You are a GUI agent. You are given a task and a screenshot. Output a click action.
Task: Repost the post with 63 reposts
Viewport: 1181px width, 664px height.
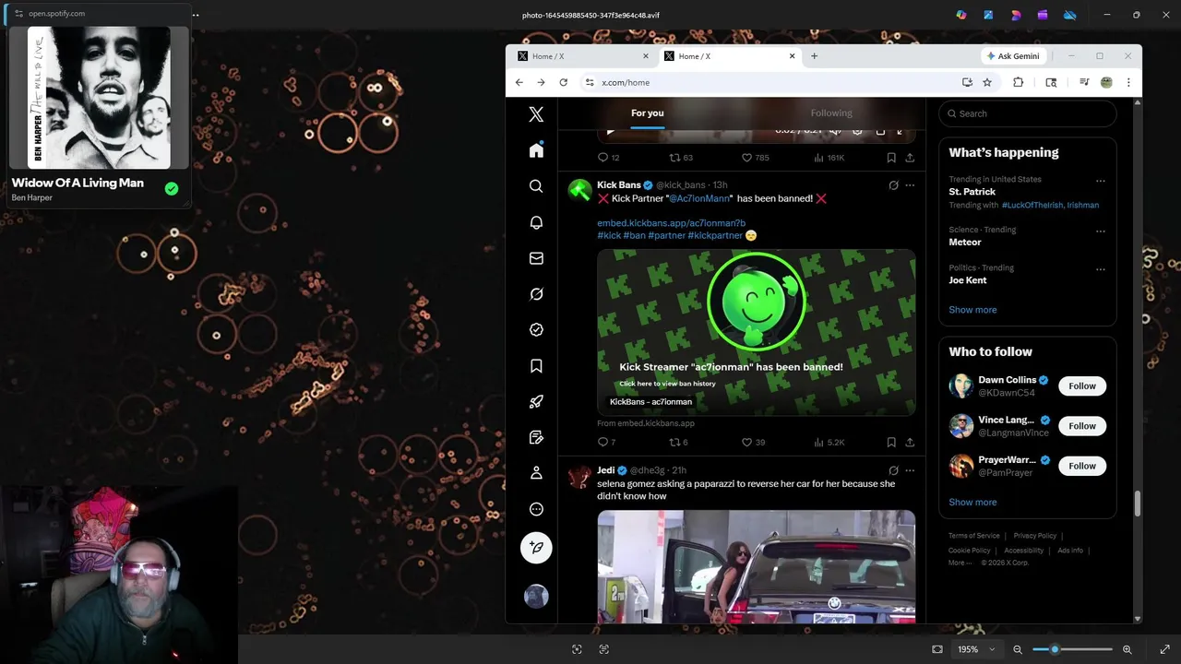[681, 158]
